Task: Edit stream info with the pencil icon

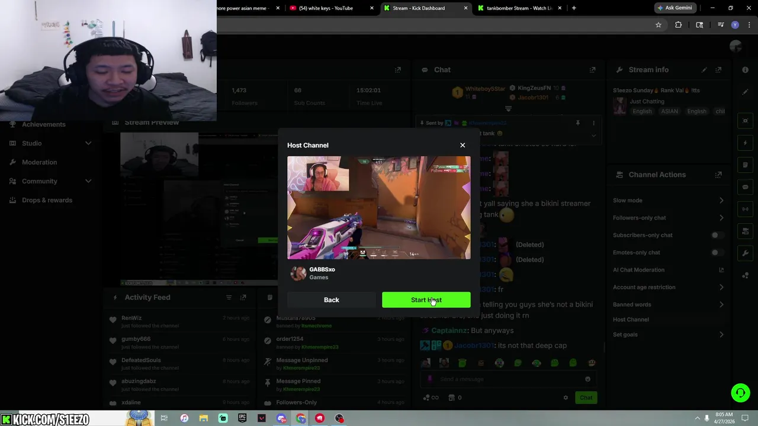Action: point(704,70)
